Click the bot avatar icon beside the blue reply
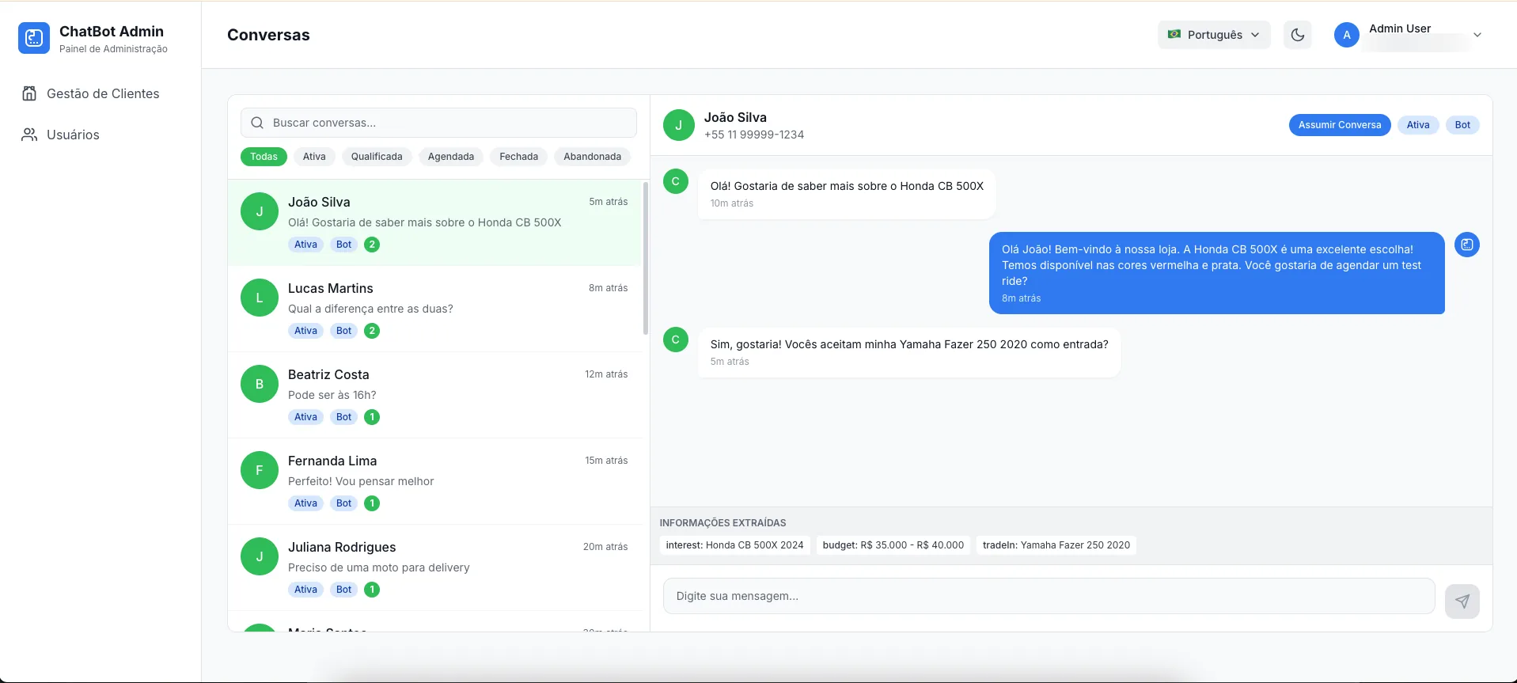Screen dimensions: 1517x683 1467,245
